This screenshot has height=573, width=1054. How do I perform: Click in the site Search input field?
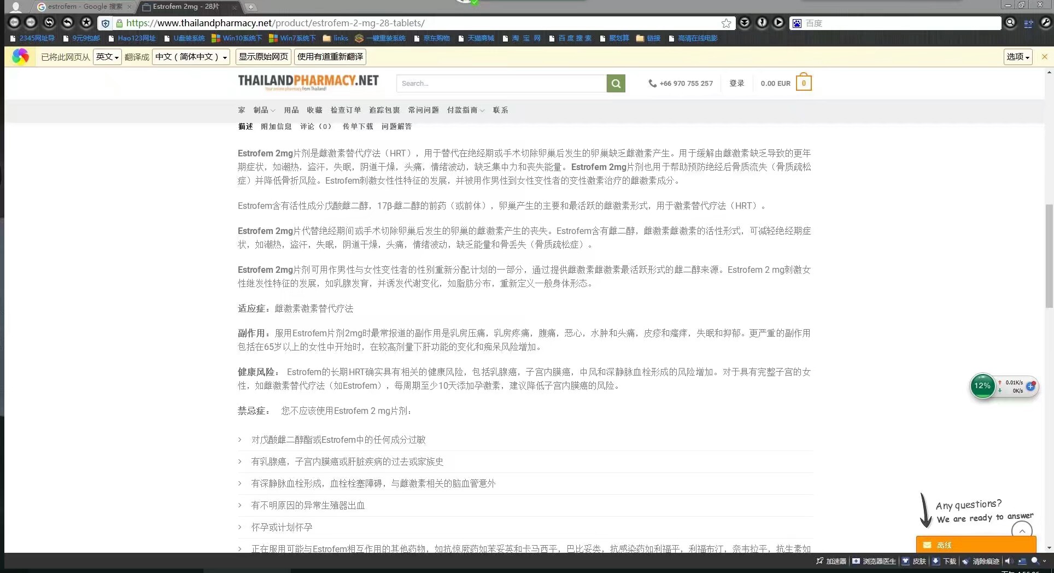[501, 83]
